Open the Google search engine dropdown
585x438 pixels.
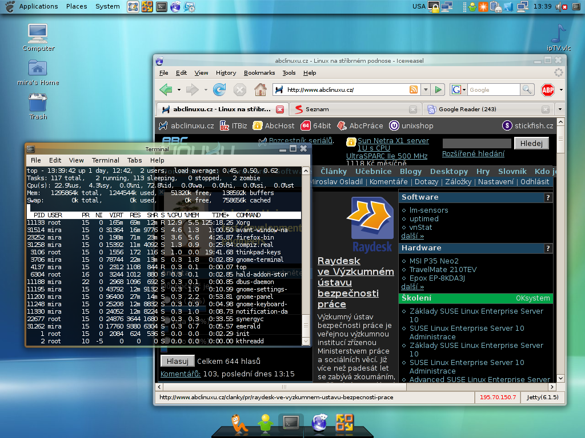point(458,90)
